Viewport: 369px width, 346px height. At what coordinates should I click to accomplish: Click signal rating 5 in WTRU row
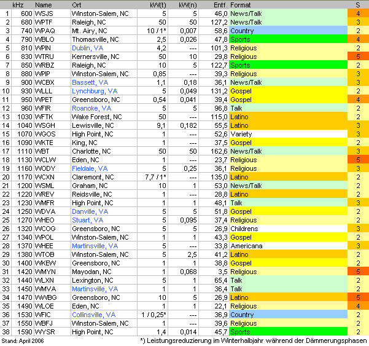click(358, 57)
